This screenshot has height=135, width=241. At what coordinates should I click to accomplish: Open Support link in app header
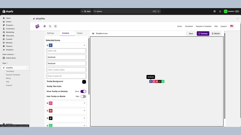point(224,26)
